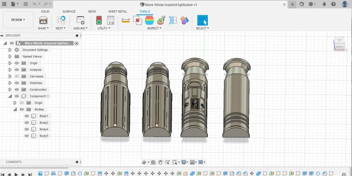Toggle visibility of the Analysis folder
The width and height of the screenshot is (352, 176).
(x=17, y=70)
